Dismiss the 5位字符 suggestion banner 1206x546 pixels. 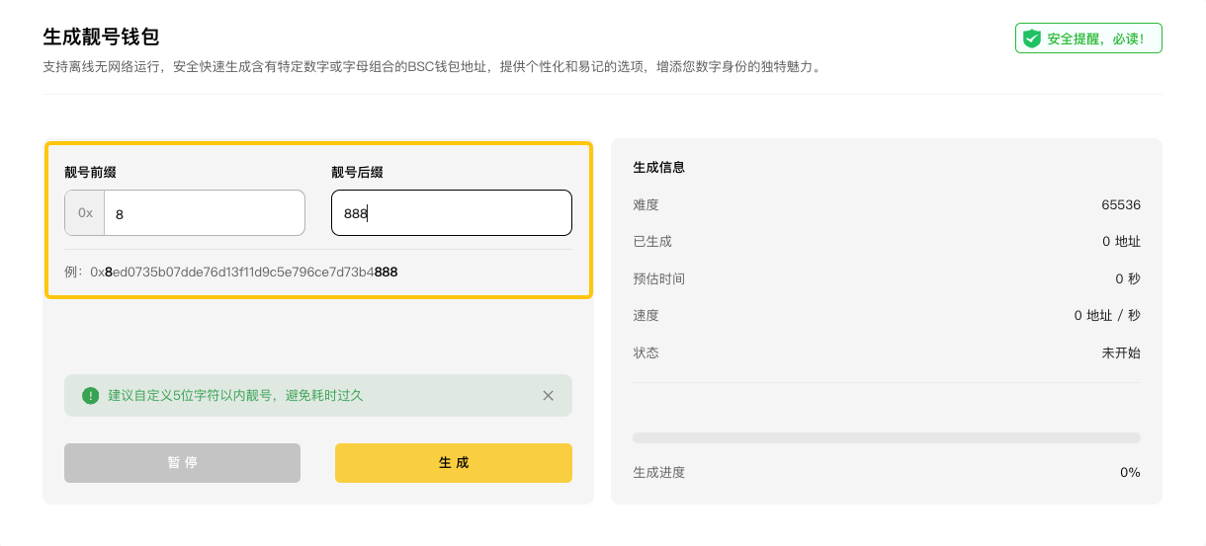[x=548, y=395]
